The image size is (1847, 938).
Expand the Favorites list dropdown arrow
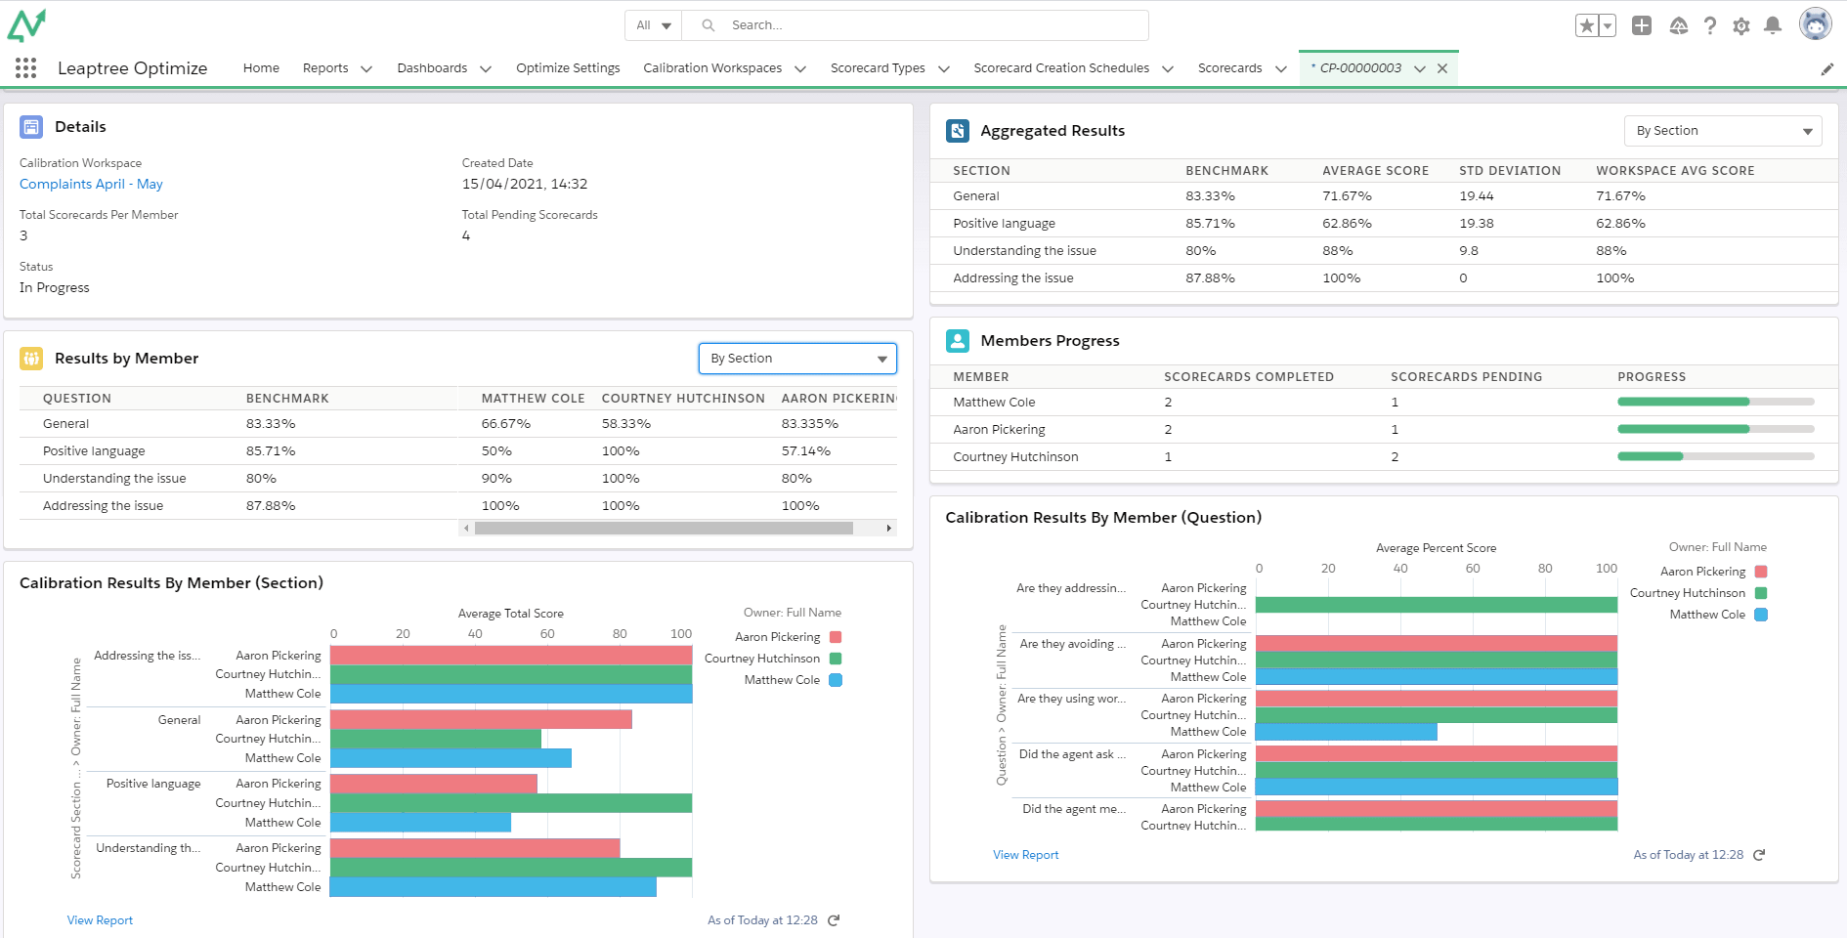pos(1608,26)
